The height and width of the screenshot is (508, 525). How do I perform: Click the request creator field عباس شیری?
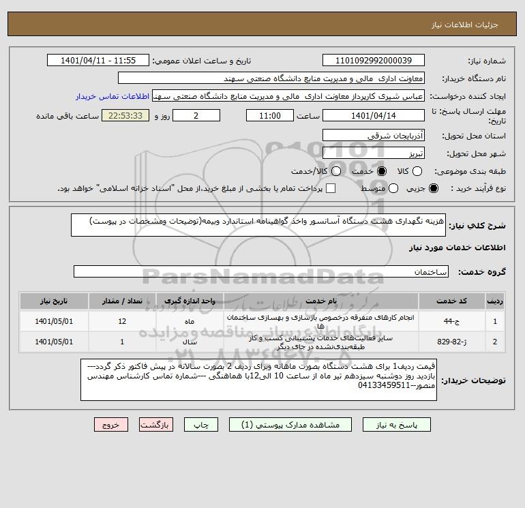(x=288, y=95)
